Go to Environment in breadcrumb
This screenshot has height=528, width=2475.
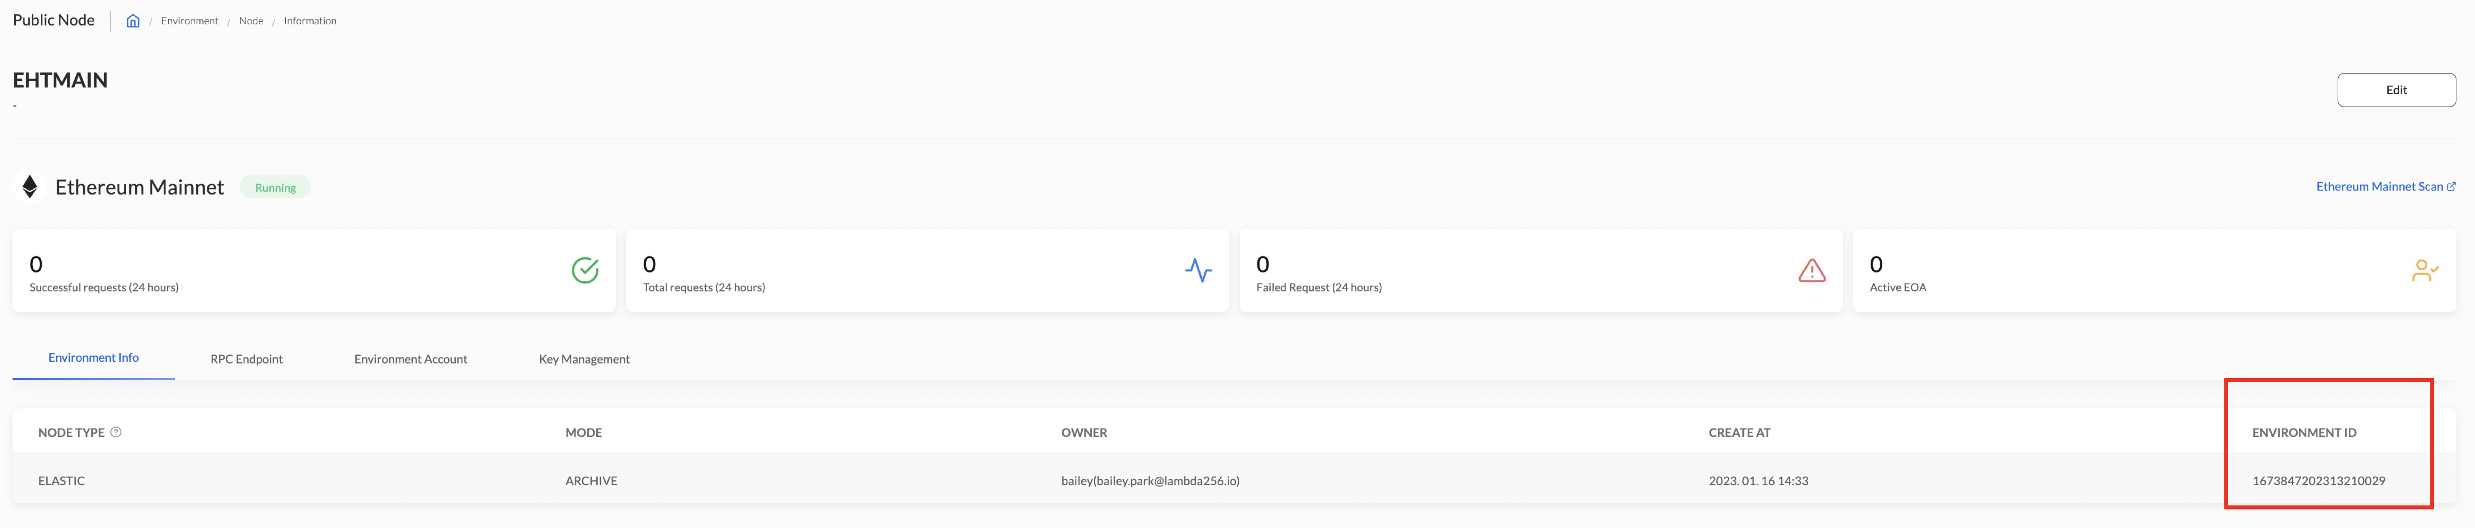189,21
